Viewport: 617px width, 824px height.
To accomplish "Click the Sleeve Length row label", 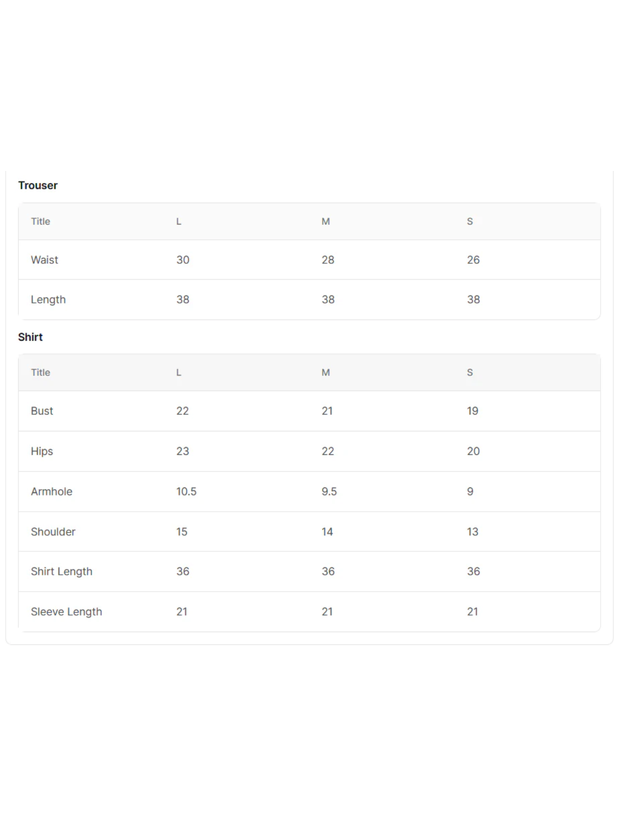I will 66,611.
